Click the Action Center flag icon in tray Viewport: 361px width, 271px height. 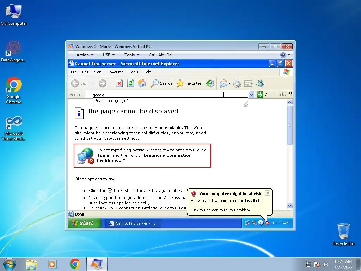(x=317, y=264)
